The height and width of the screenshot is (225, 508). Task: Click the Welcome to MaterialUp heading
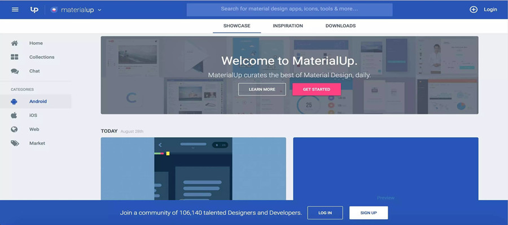pos(290,61)
